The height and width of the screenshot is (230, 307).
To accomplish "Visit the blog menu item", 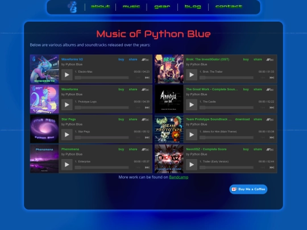I will pyautogui.click(x=193, y=7).
